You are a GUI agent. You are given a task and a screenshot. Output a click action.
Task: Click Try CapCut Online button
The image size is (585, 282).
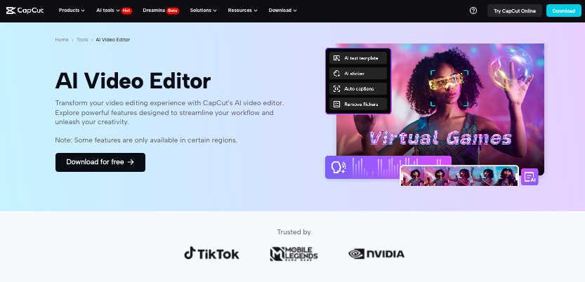(515, 11)
